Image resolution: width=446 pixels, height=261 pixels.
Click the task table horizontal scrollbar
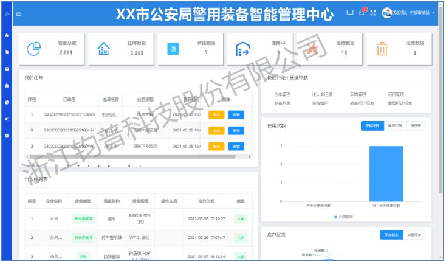click(x=132, y=157)
